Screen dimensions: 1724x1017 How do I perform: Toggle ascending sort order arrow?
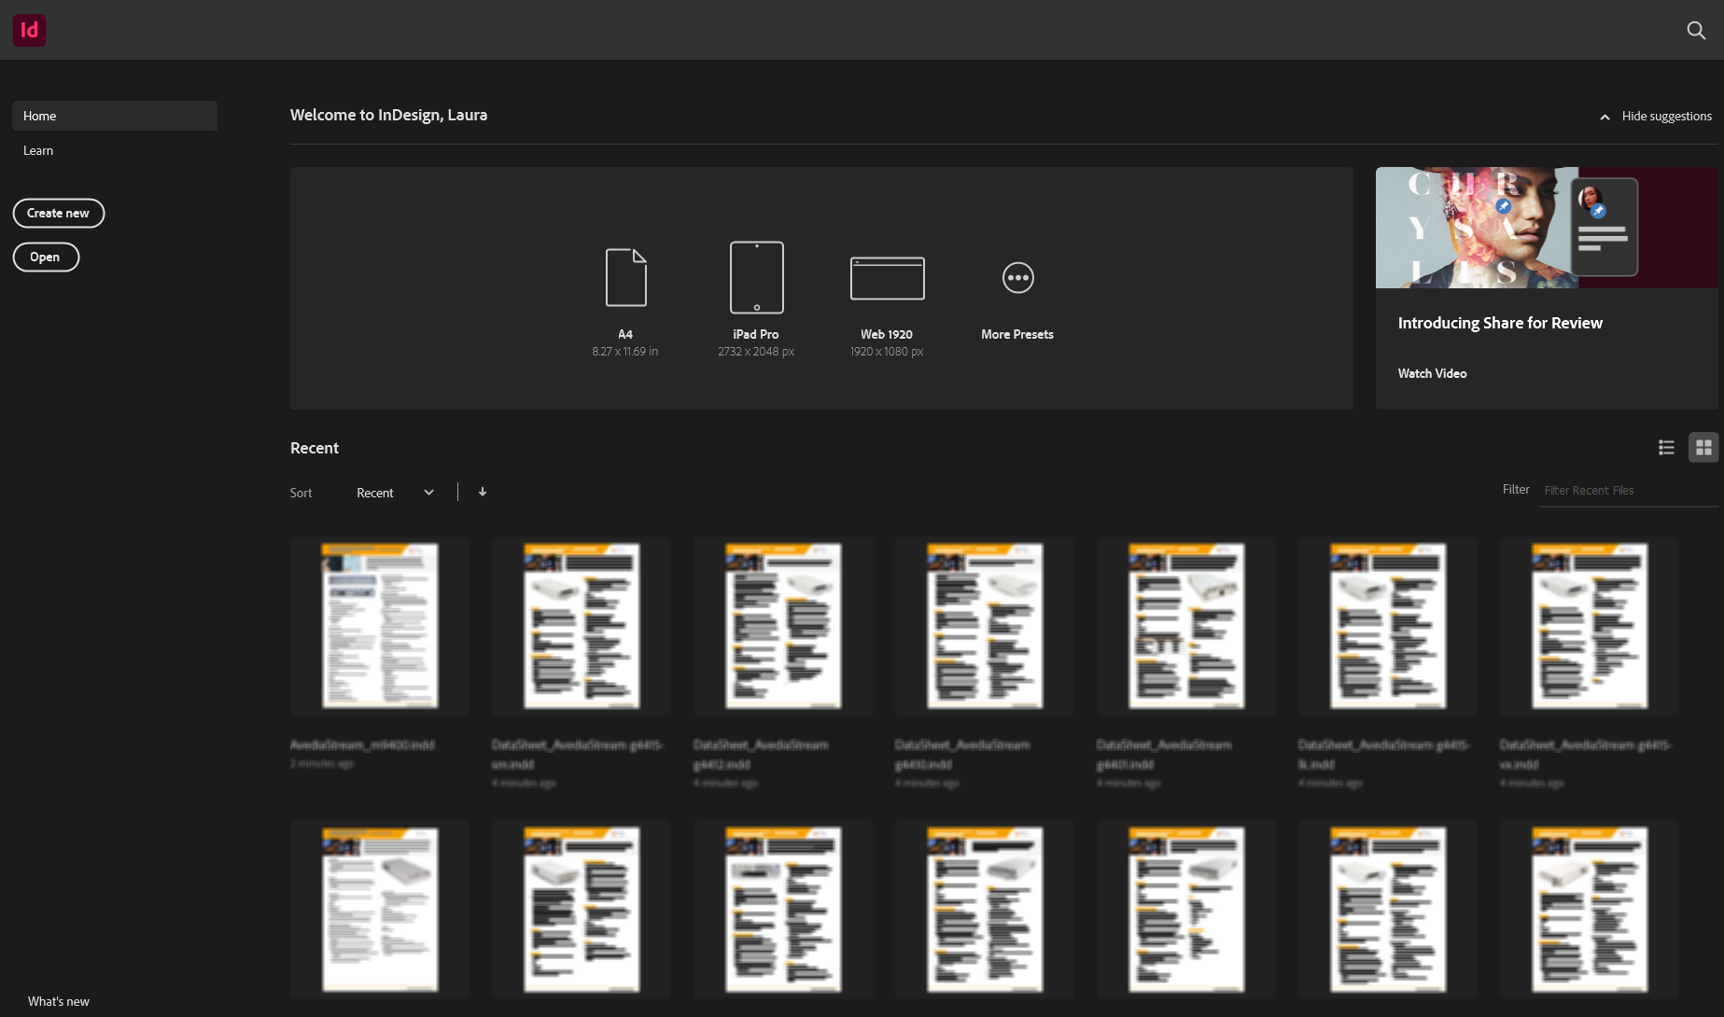click(483, 492)
